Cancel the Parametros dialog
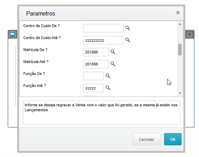199x157 pixels. pos(147,139)
